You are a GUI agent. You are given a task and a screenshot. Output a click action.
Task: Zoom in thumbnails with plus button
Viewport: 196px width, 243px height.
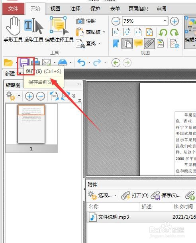coord(29,96)
